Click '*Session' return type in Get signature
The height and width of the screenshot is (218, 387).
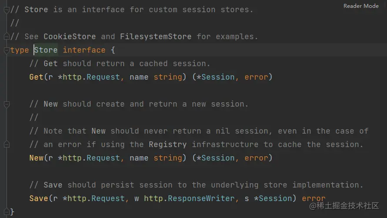pyautogui.click(x=216, y=77)
